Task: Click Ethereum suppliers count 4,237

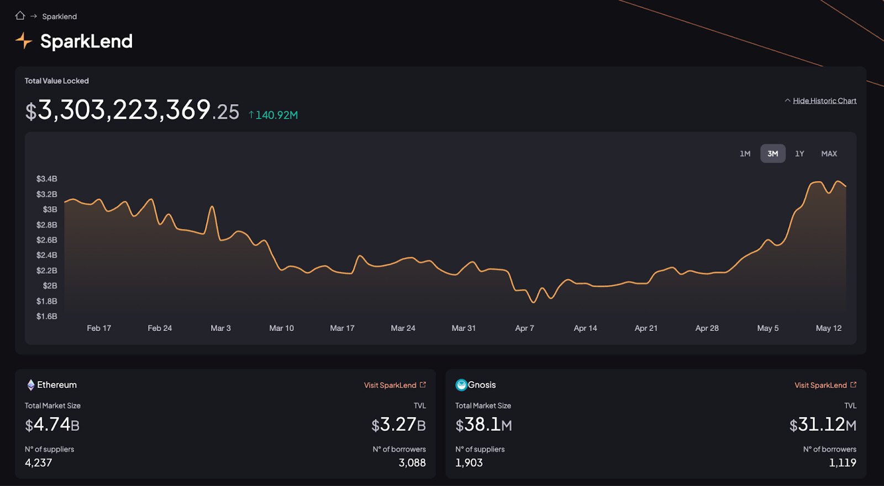Action: tap(38, 463)
